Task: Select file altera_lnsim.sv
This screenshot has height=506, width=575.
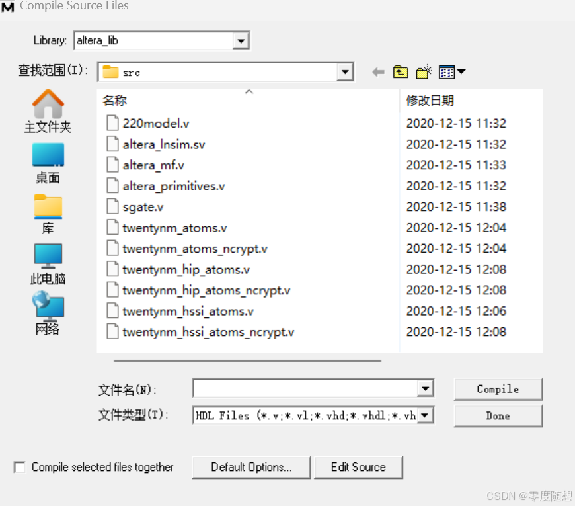Action: (164, 144)
